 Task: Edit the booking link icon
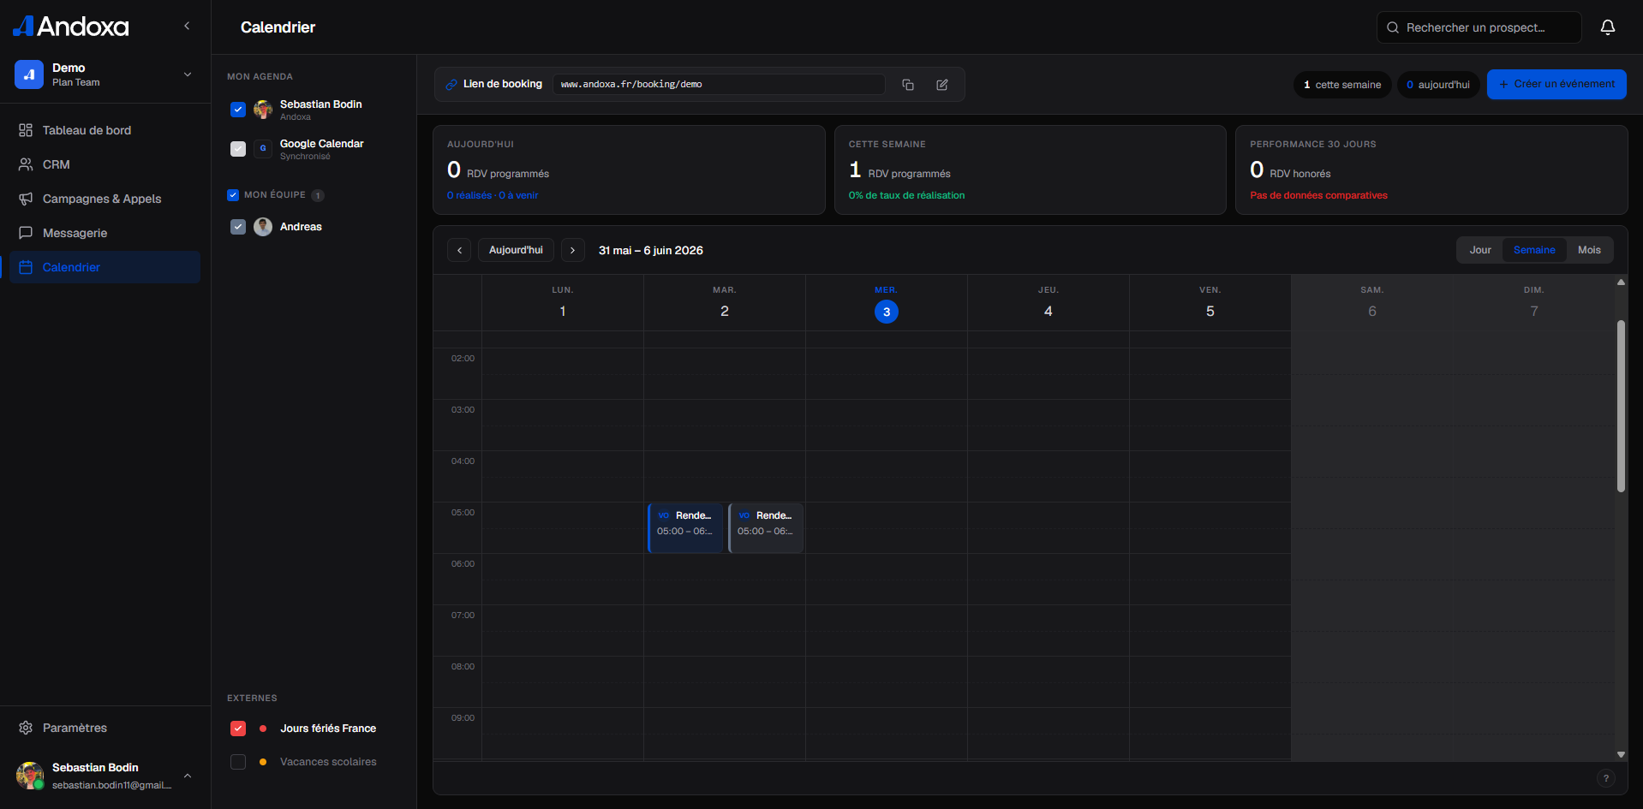click(942, 85)
